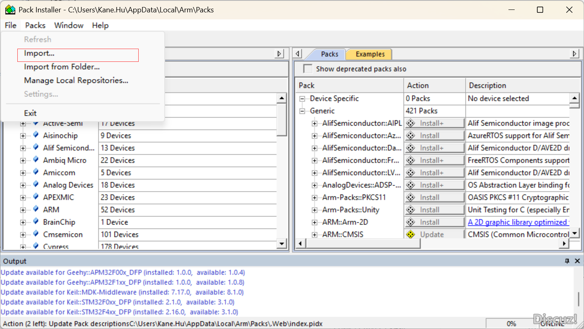
Task: Expand the ARM::CMSIS pack node
Action: [x=314, y=235]
